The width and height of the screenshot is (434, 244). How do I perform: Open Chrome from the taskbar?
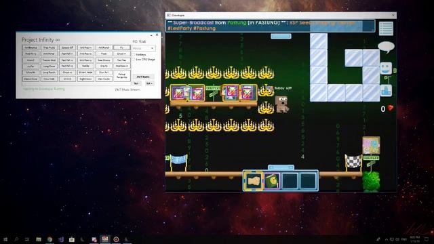coord(50,239)
